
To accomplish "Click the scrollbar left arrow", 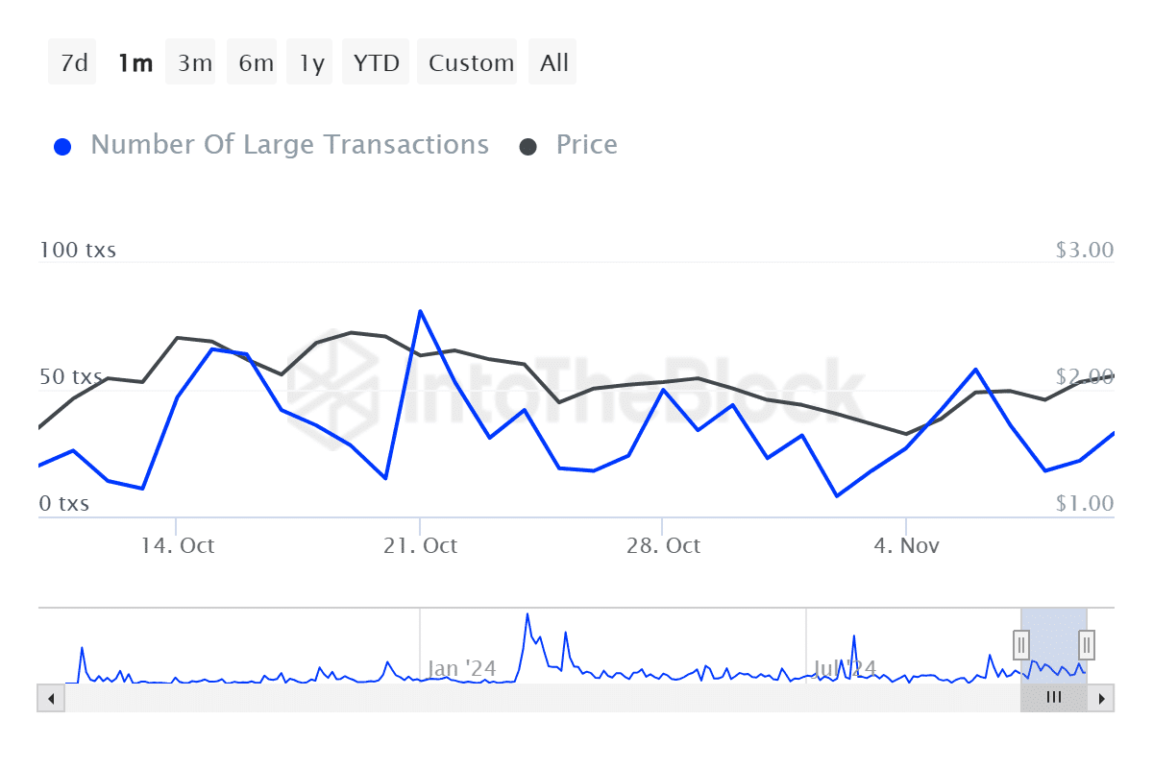I will coord(51,698).
